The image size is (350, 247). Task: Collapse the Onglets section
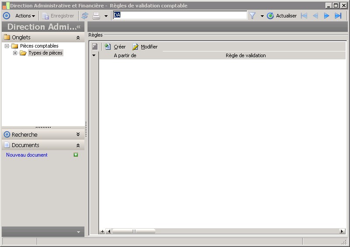[x=78, y=38]
